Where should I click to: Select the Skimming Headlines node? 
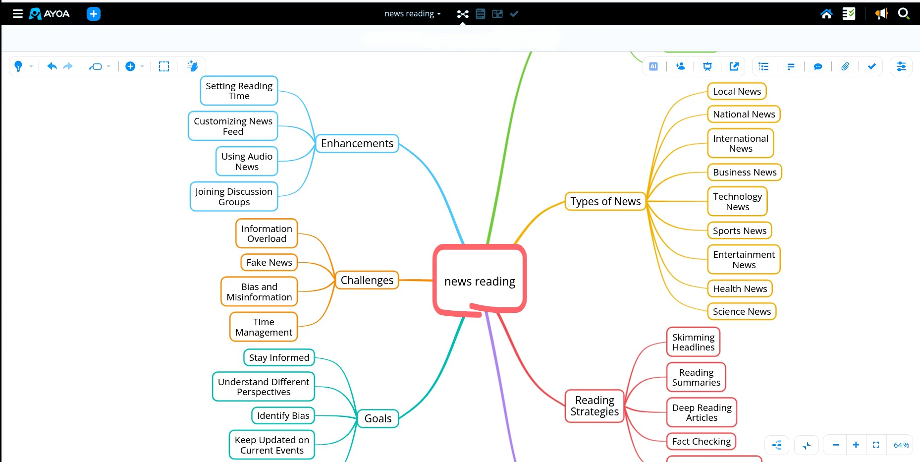tap(693, 342)
